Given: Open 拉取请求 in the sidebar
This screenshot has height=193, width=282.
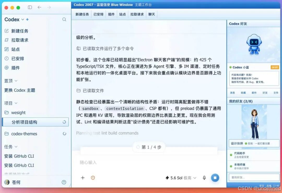Looking at the screenshot, I should click(x=20, y=40).
